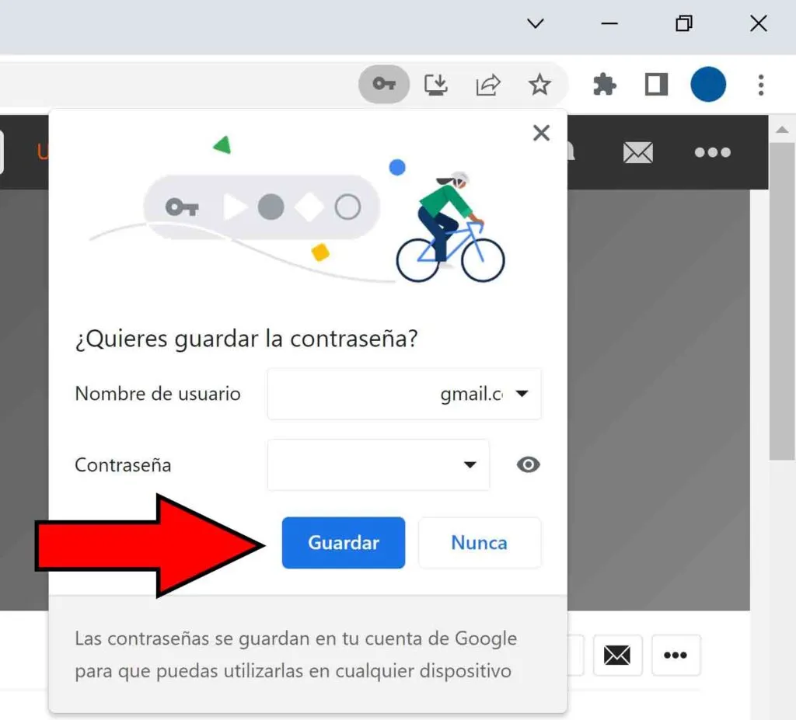The height and width of the screenshot is (720, 796).
Task: Click Guardar to save the password
Action: tap(343, 542)
